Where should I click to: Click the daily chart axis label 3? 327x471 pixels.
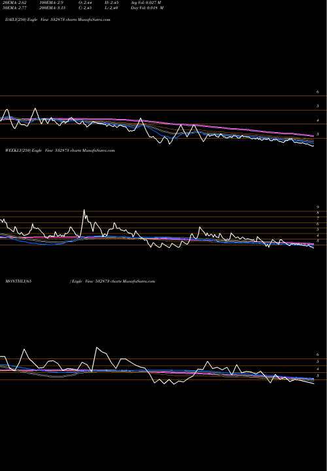point(318,134)
